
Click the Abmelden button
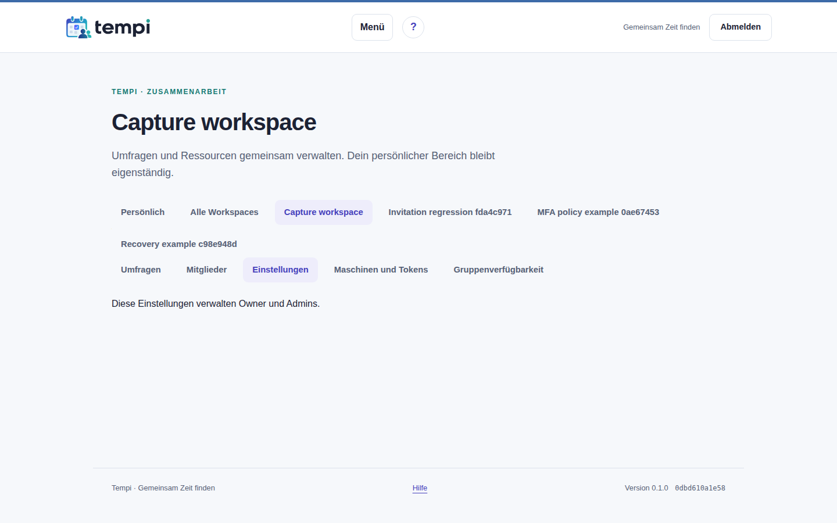[741, 27]
